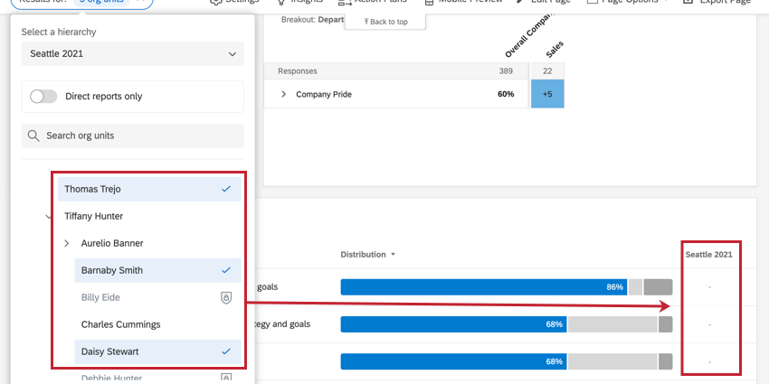
Task: Click the Seattle 2021 dash in 86% row
Action: [x=709, y=287]
